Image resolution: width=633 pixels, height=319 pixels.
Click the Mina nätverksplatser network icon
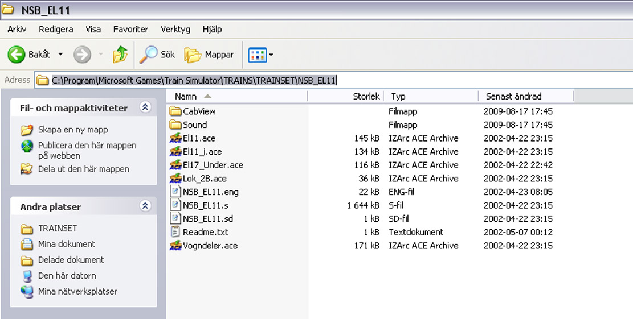point(27,292)
